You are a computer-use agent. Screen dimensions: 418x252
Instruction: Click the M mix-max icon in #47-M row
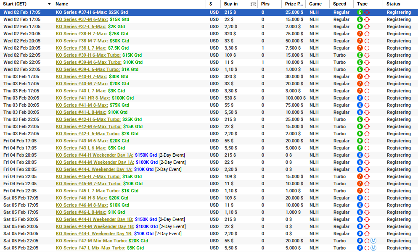tap(373, 241)
